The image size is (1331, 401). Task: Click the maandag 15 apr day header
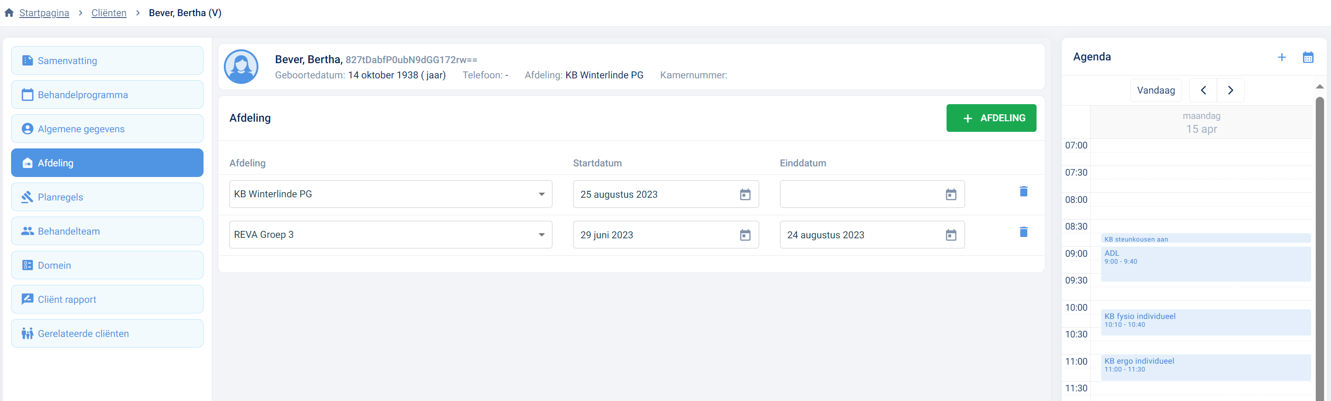pos(1201,122)
